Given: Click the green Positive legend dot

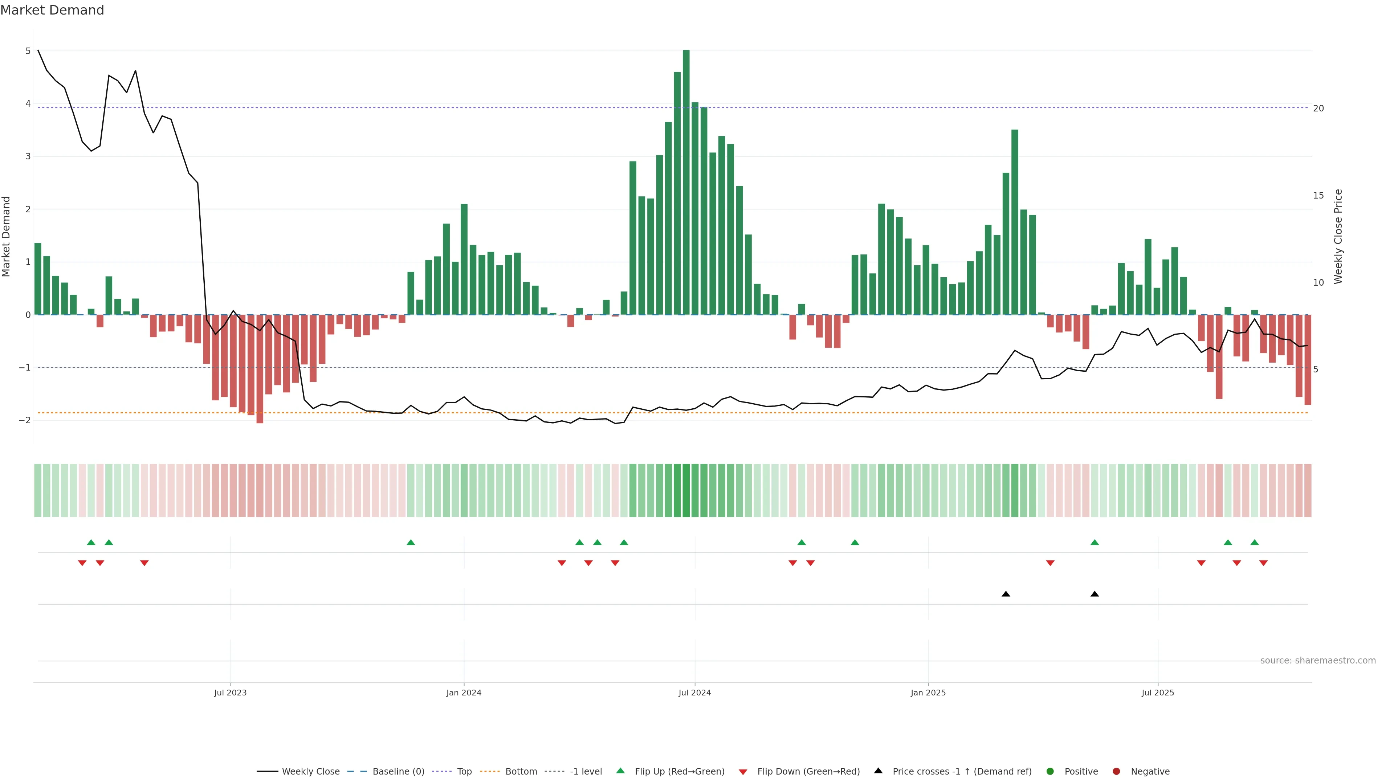Looking at the screenshot, I should pyautogui.click(x=1050, y=771).
